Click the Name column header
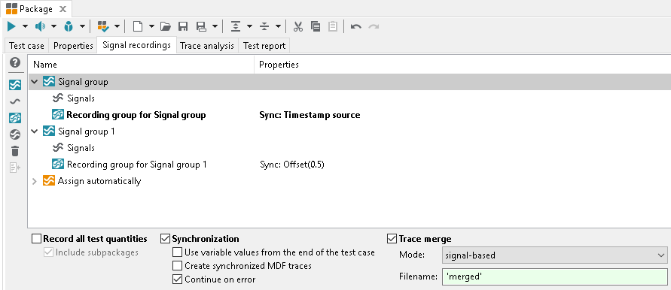671x290 pixels. click(x=142, y=65)
